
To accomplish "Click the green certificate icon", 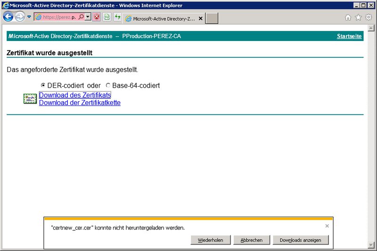I will pos(30,99).
